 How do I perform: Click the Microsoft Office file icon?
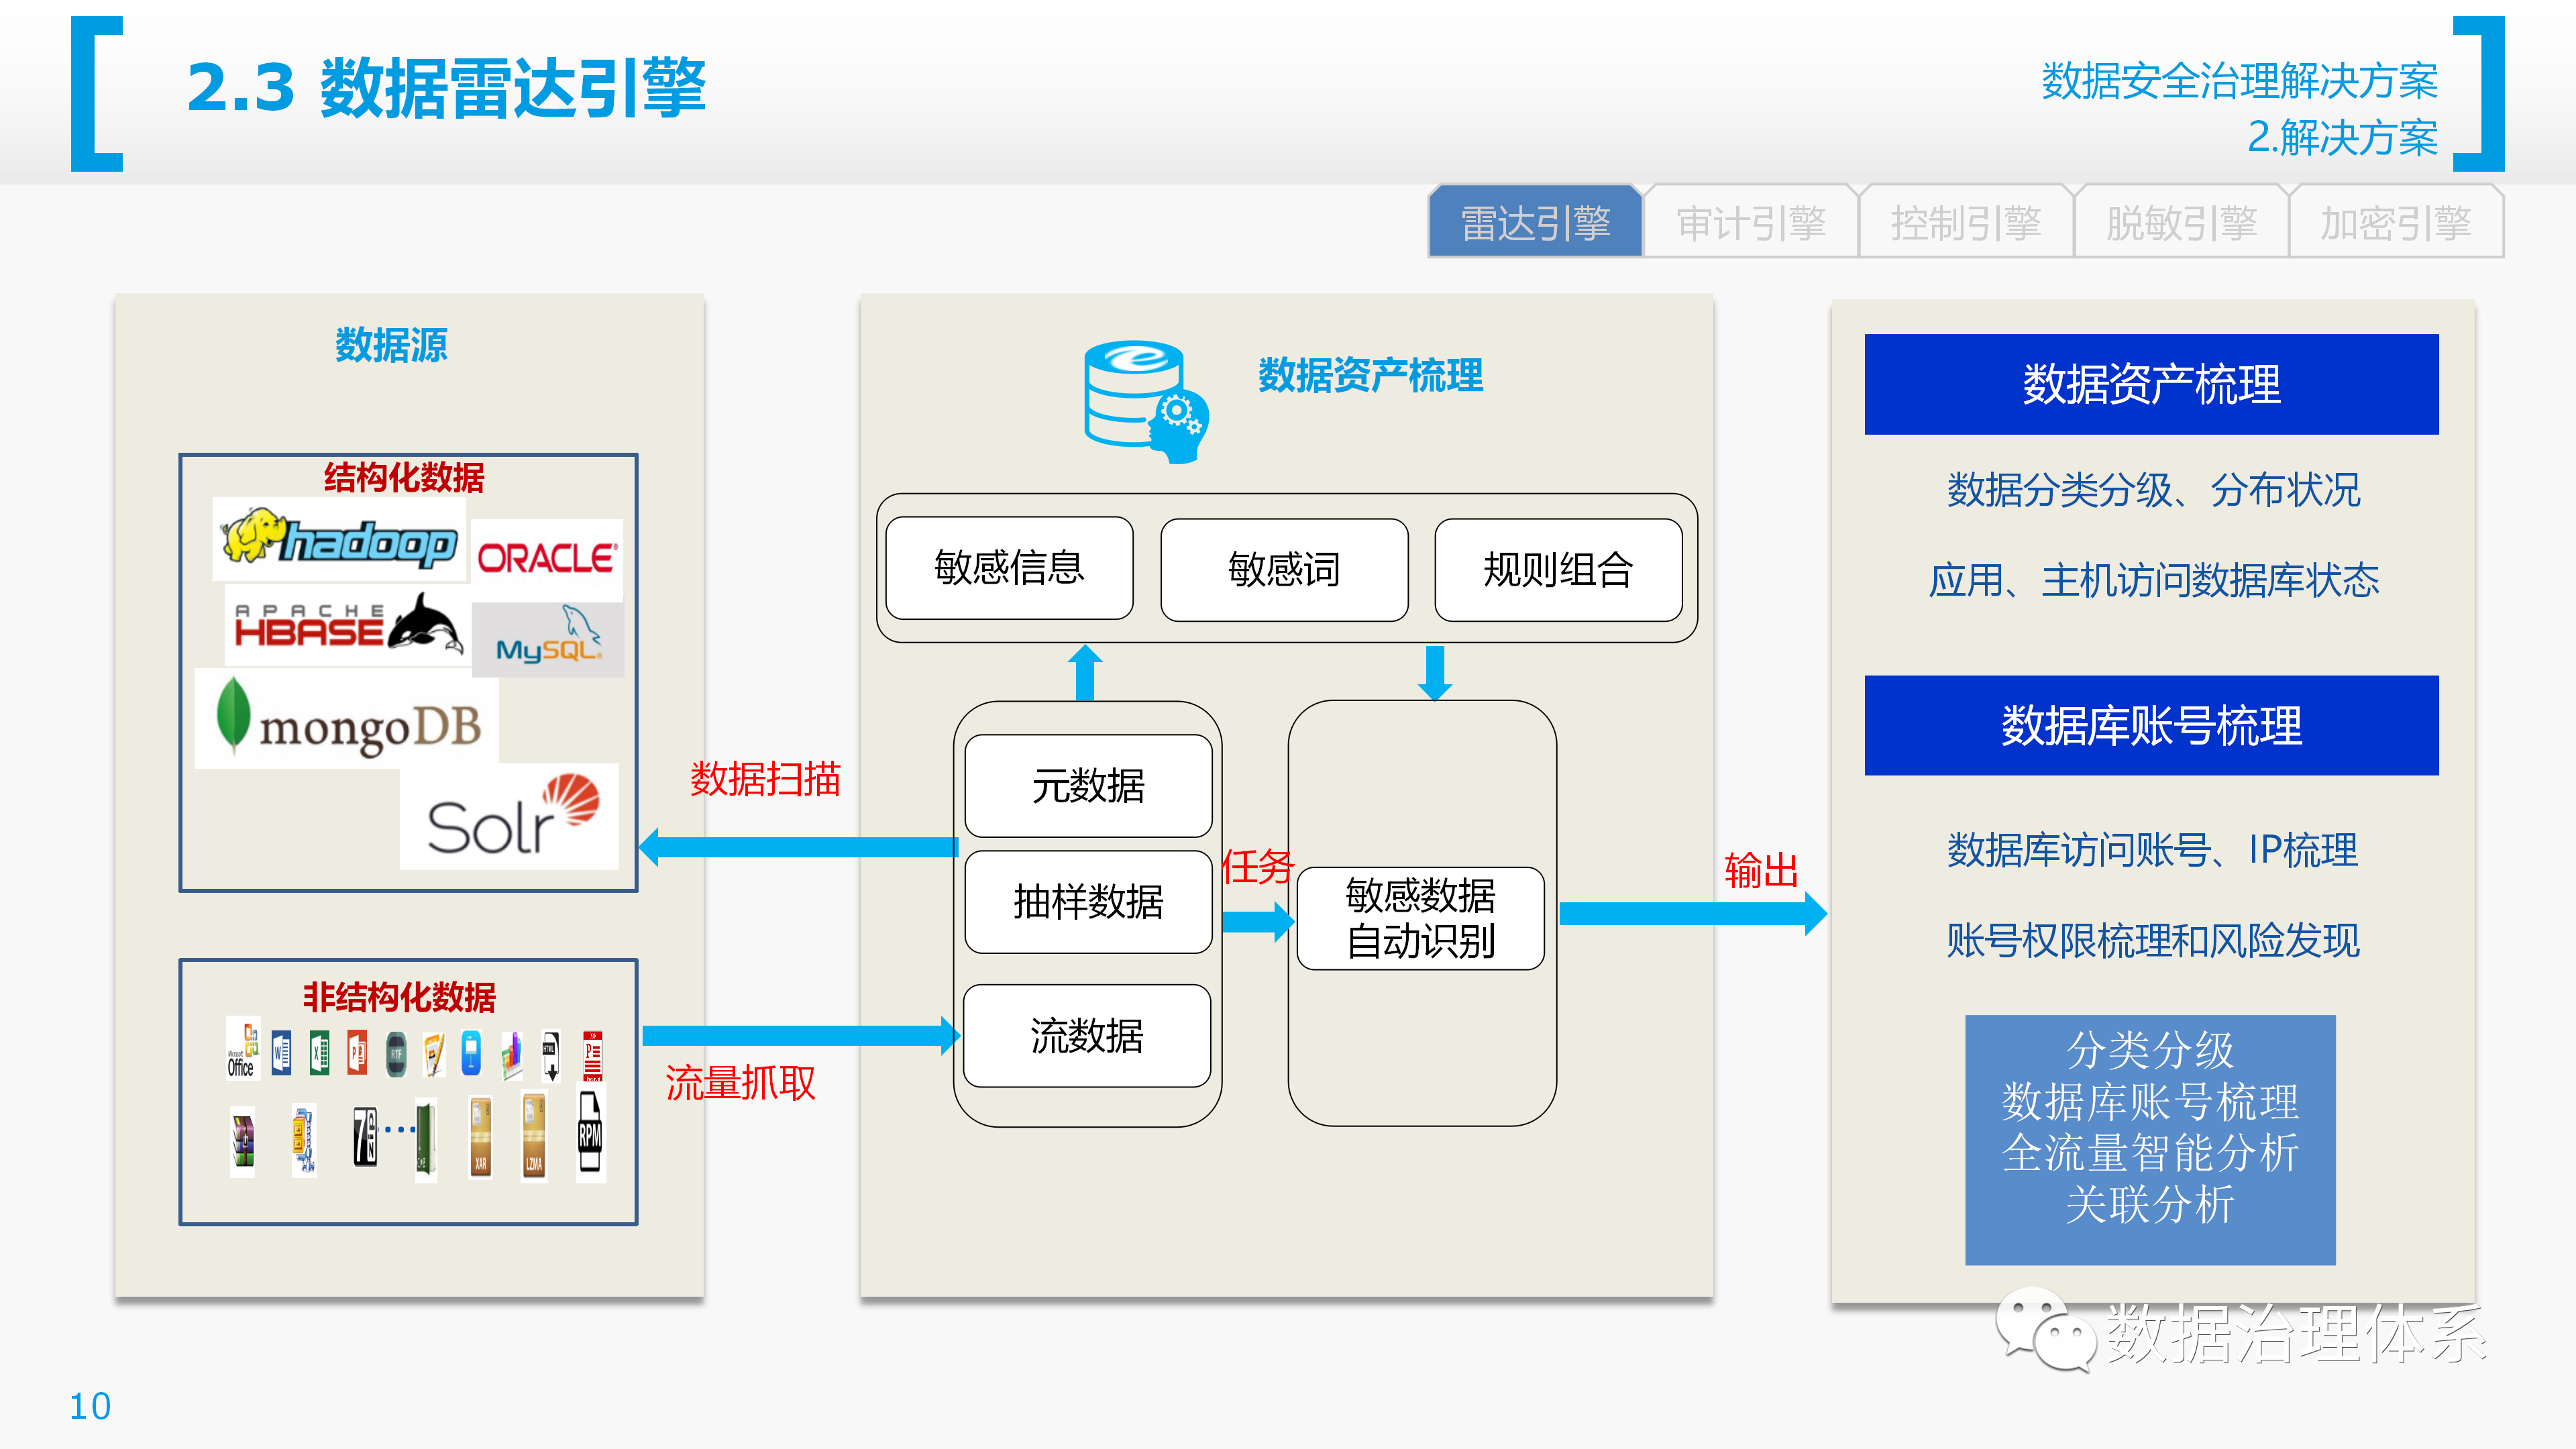(x=243, y=1049)
